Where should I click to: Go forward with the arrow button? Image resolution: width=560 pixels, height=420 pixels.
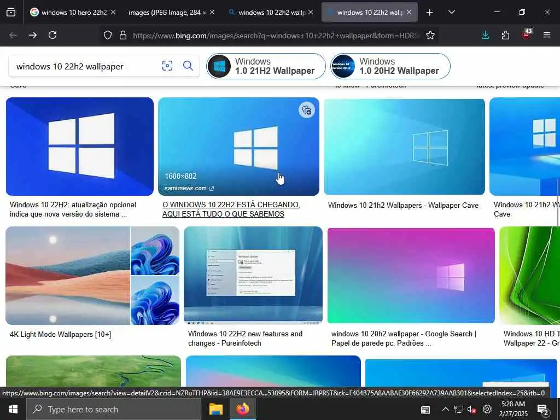coord(32,35)
